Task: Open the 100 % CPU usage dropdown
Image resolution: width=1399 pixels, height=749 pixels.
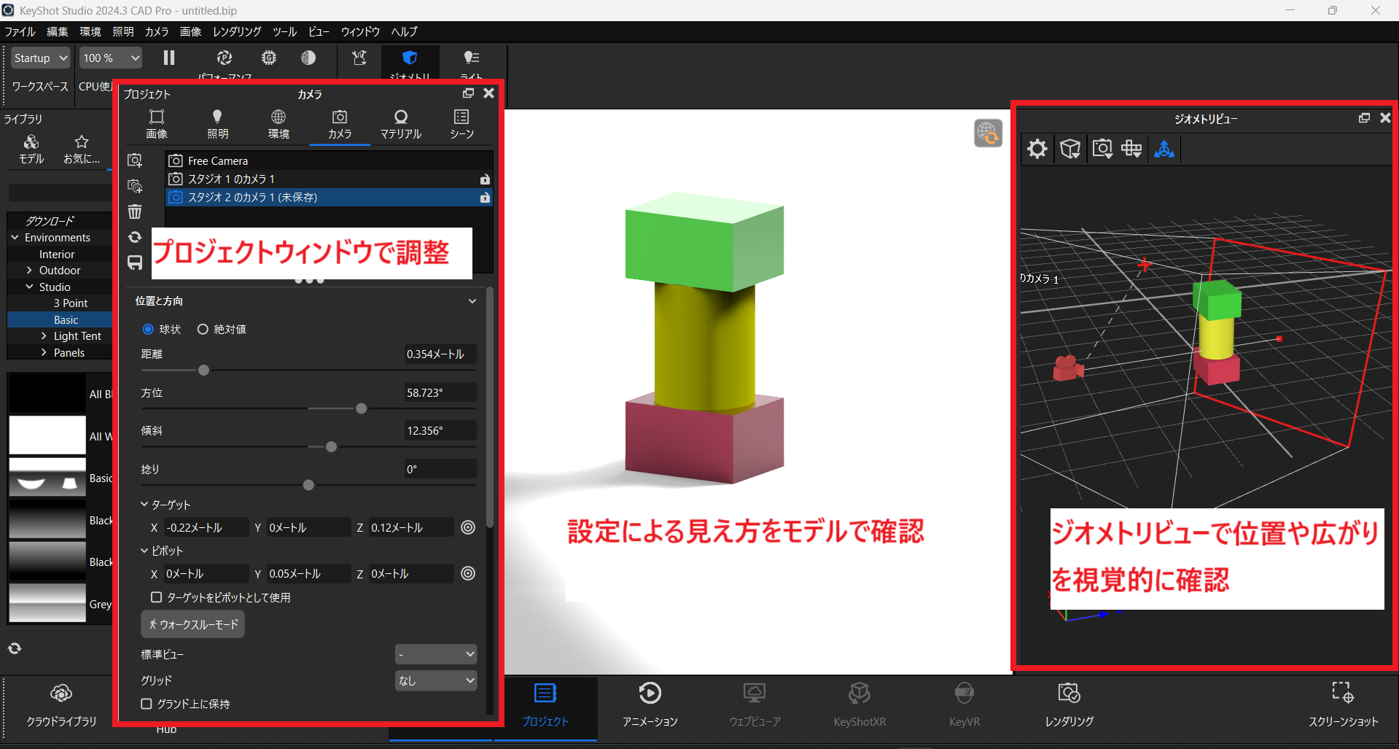Action: coord(111,58)
